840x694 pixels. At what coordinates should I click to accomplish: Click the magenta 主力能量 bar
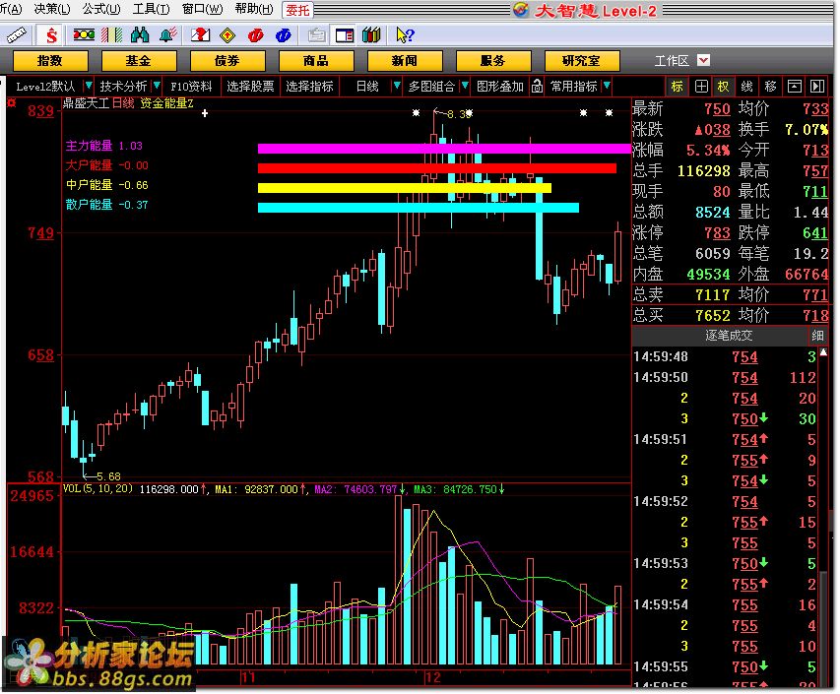[445, 149]
